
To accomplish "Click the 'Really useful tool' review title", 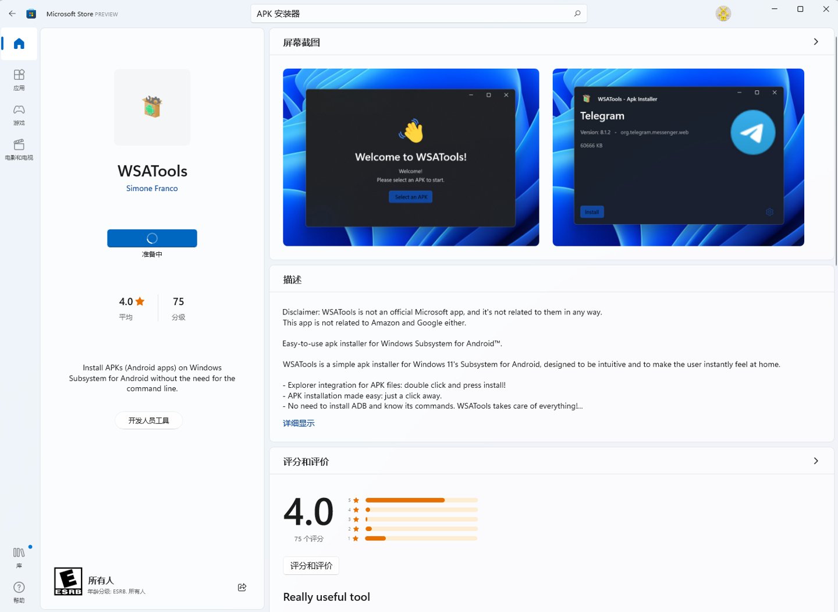I will point(326,597).
